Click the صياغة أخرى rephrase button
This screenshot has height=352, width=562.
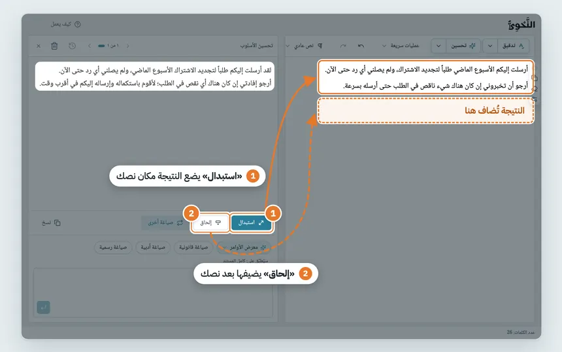tap(165, 223)
